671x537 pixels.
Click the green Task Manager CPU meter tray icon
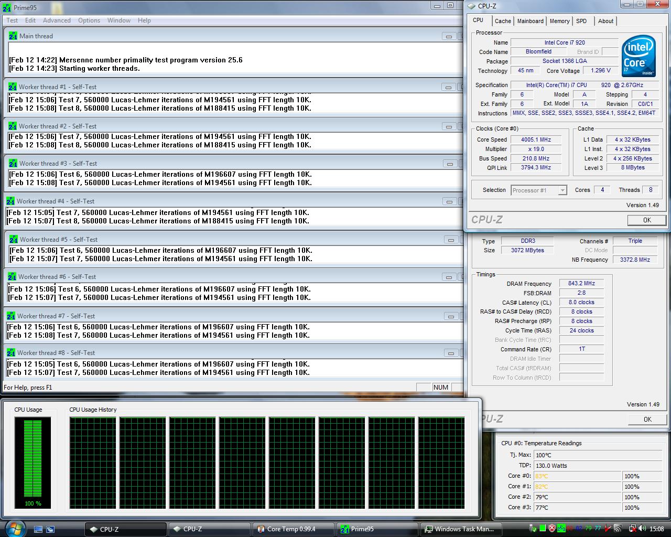[x=543, y=528]
